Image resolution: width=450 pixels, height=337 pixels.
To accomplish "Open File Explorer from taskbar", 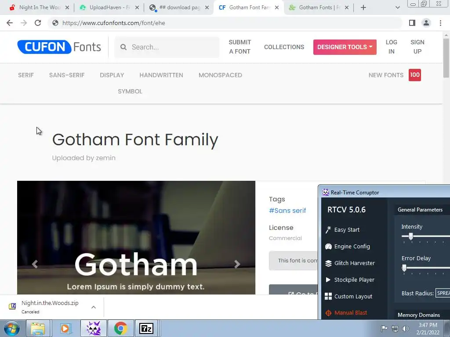I will [38, 328].
